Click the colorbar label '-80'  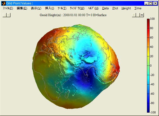pos(152,103)
